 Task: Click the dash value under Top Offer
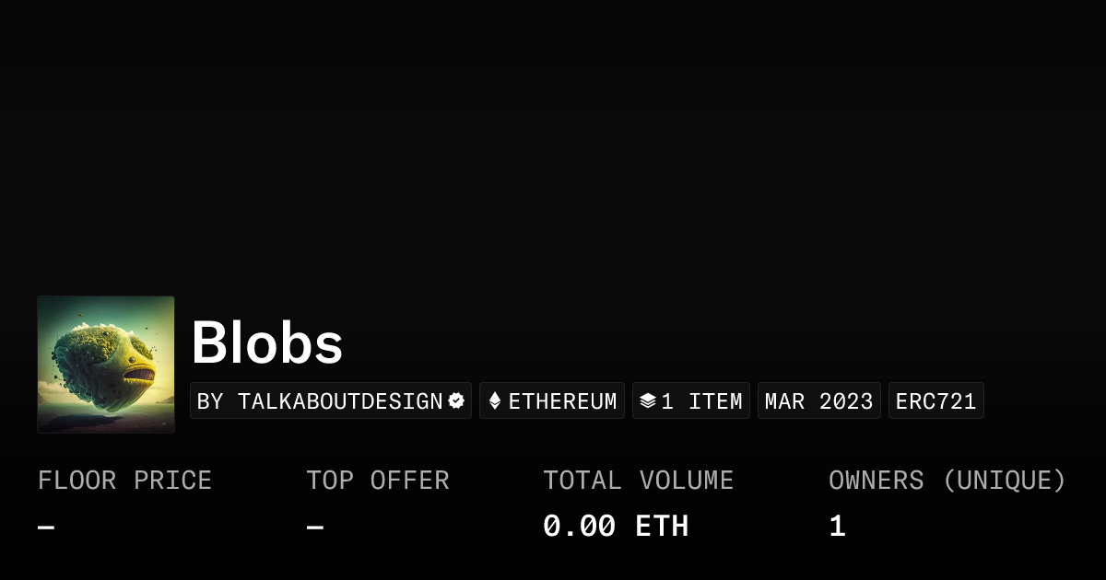(x=315, y=528)
